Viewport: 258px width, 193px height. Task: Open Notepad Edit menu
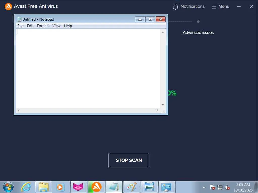click(x=30, y=26)
